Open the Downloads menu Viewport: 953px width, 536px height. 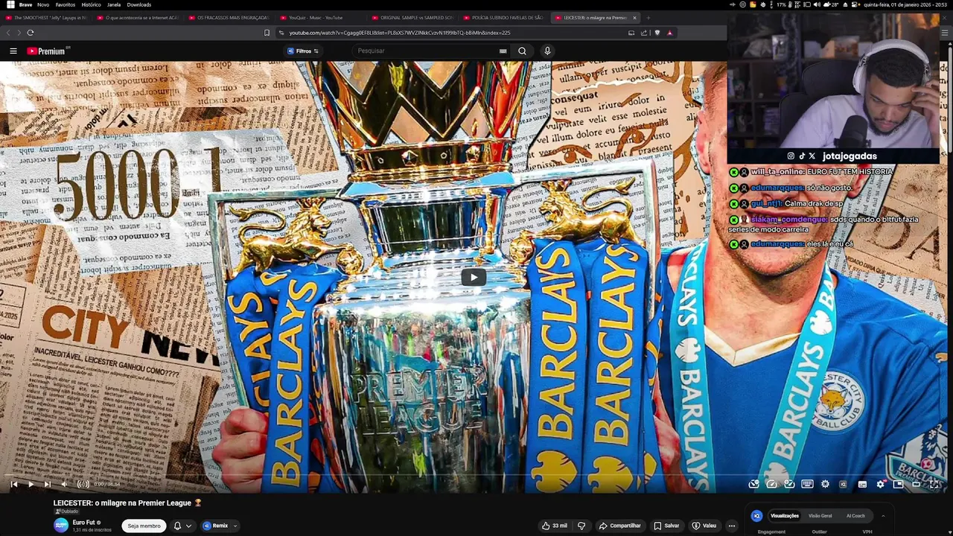(139, 4)
